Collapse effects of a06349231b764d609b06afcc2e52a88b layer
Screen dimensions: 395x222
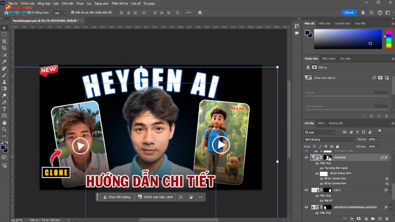390,207
